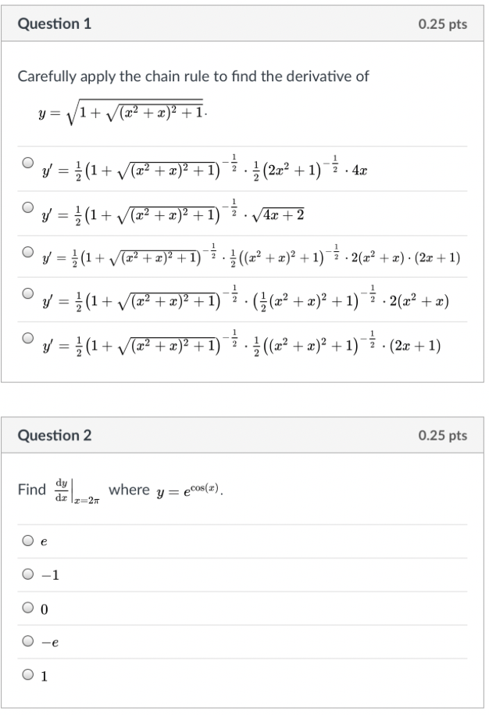This screenshot has height=715, width=489.
Task: Click the Question 1 heading
Action: point(55,24)
